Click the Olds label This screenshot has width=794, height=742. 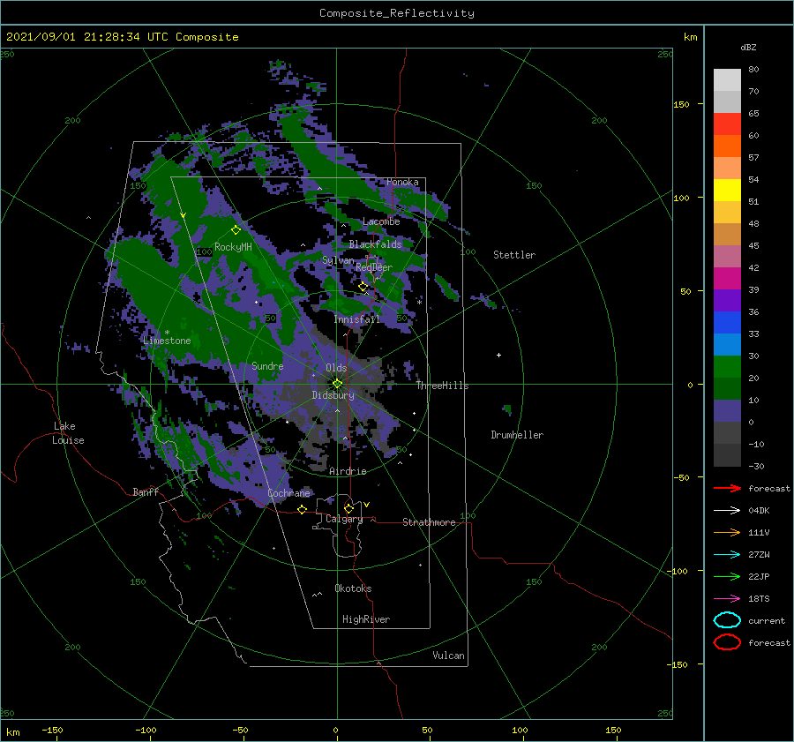click(336, 368)
